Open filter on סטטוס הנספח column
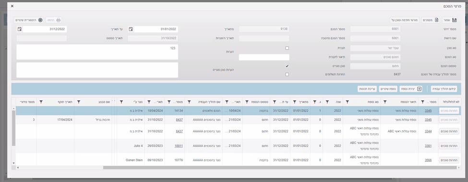Screen dimensions: 468x182 247,102
